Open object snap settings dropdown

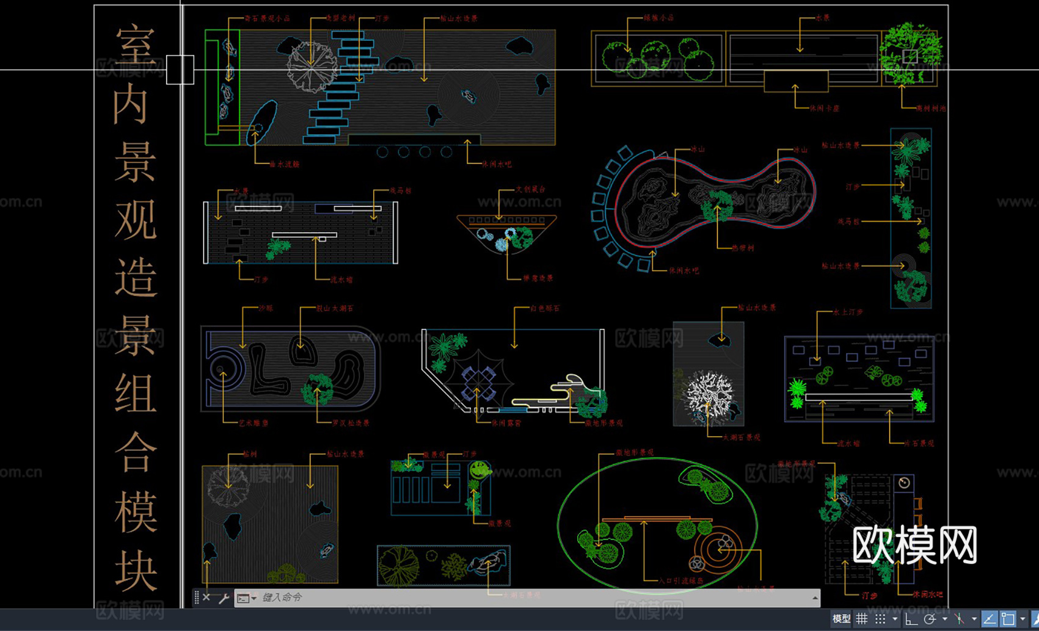(1023, 619)
